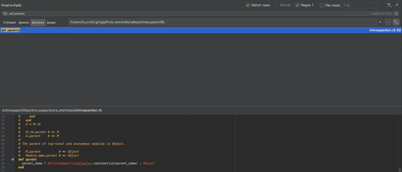Click the introspection.rb 50 result label

[x=385, y=30]
